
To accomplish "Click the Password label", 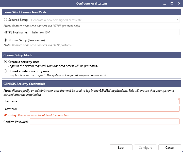I will click(x=10, y=109).
